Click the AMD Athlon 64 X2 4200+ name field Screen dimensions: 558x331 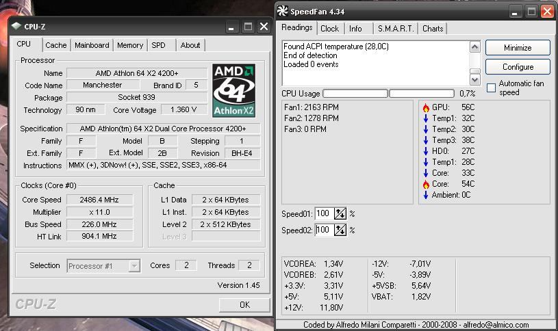[137, 73]
